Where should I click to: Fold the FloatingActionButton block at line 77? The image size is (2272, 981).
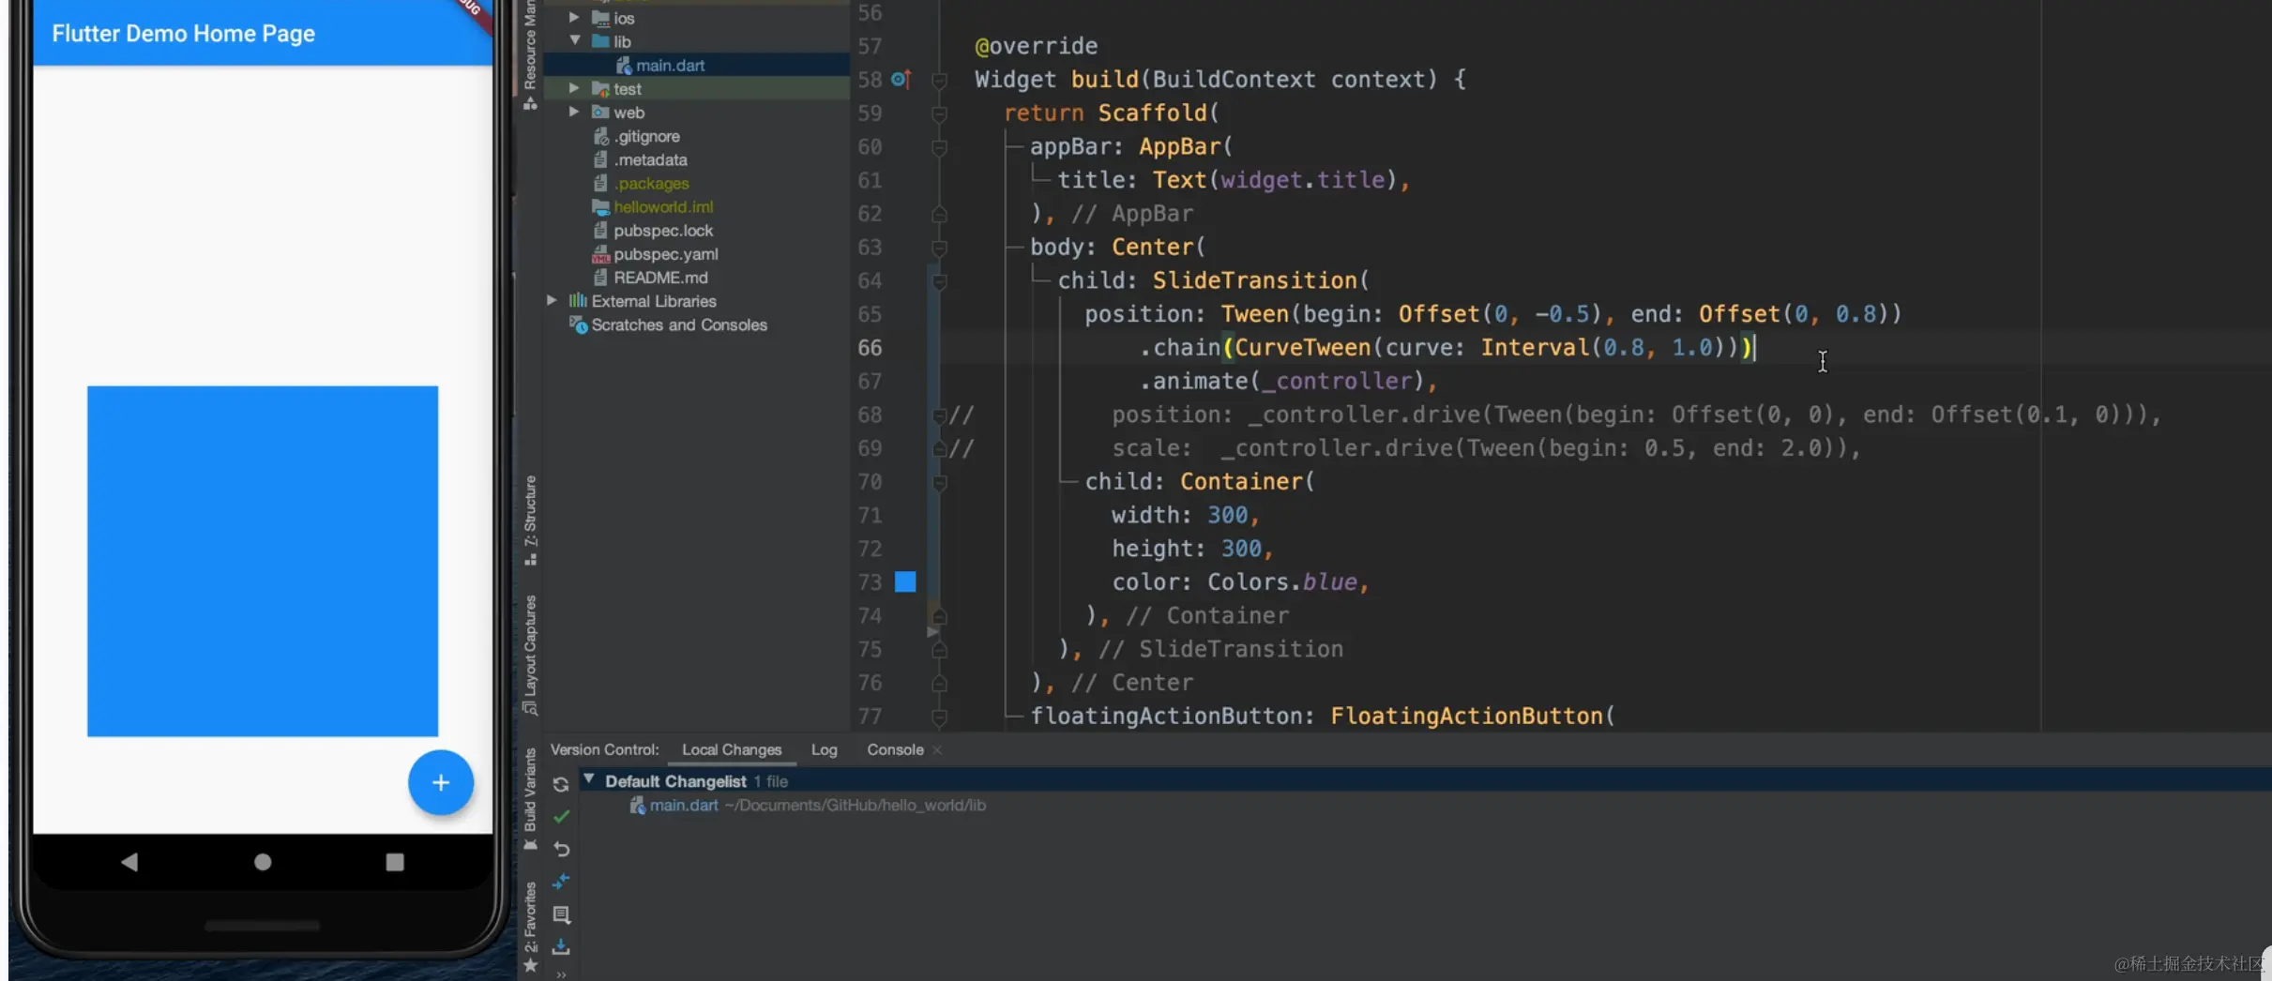pyautogui.click(x=939, y=717)
